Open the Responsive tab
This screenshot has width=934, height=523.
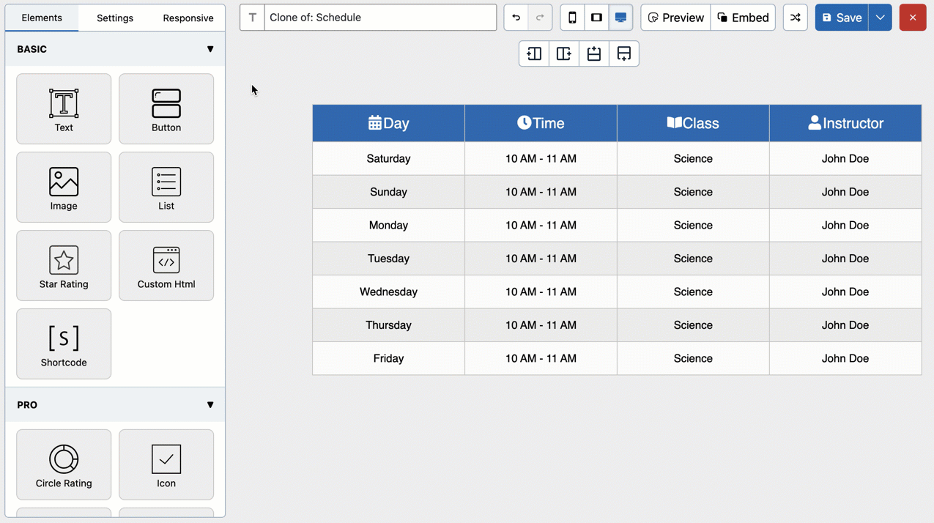(x=188, y=18)
